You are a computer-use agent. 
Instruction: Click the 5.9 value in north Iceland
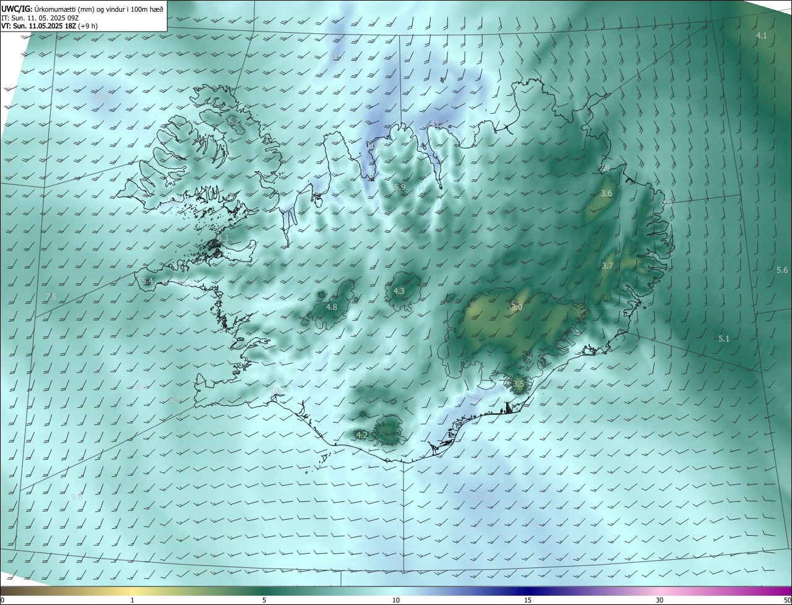pyautogui.click(x=400, y=187)
